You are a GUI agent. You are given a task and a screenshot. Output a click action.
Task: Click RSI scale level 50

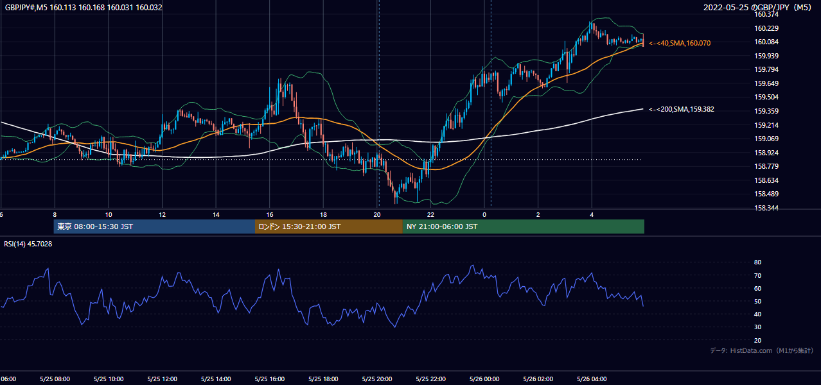coord(757,301)
